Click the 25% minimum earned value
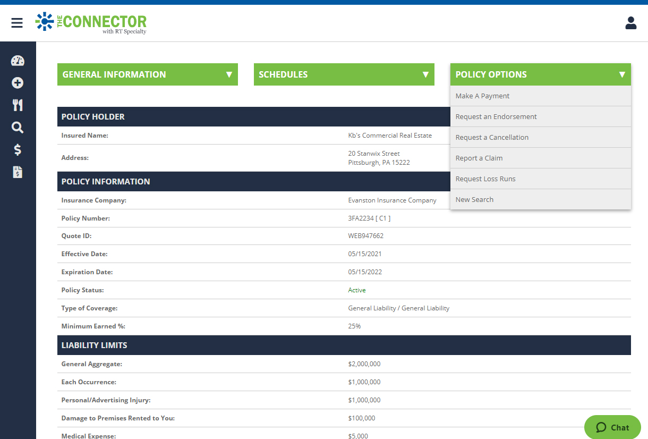The image size is (648, 439). (354, 326)
